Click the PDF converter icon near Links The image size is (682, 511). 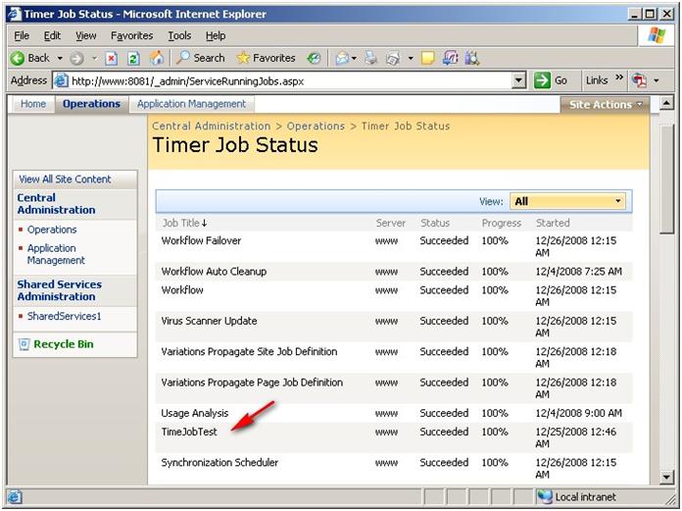(x=639, y=80)
